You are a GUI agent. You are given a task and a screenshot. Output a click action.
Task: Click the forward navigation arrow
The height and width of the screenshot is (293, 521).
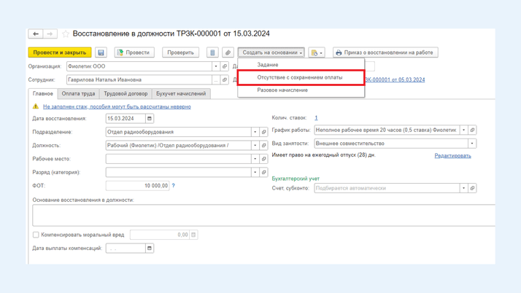click(50, 34)
